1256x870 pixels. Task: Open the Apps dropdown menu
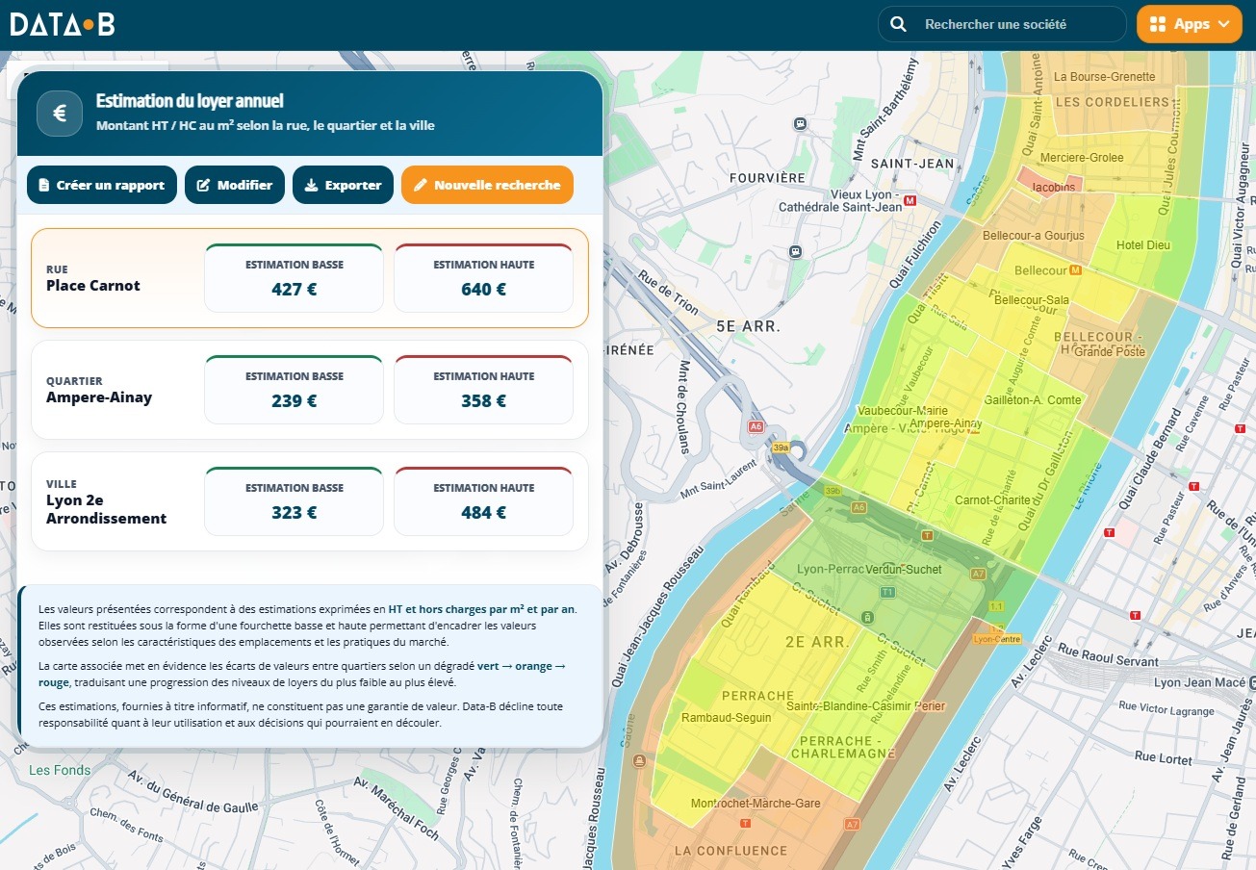(1189, 24)
